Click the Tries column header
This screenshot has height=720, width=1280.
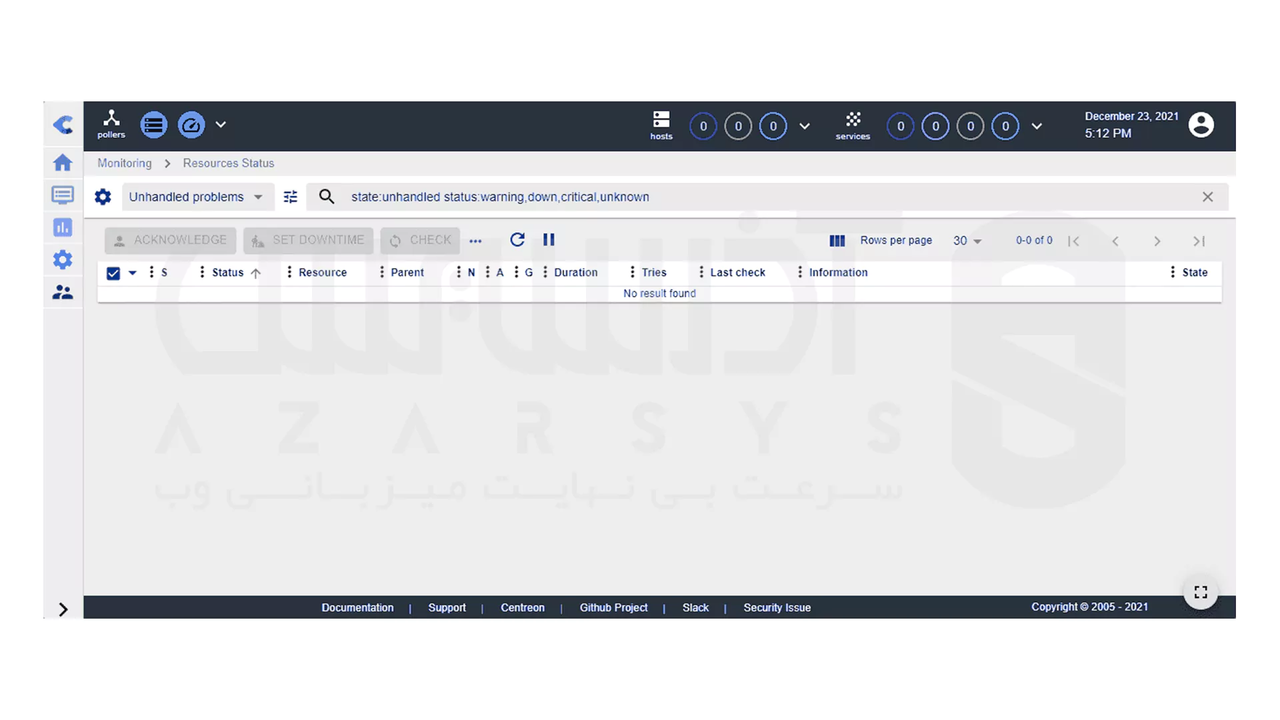tap(654, 273)
